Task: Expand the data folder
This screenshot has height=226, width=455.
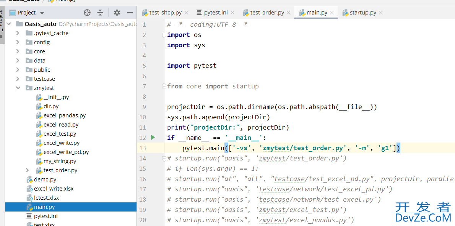Action: 18,61
